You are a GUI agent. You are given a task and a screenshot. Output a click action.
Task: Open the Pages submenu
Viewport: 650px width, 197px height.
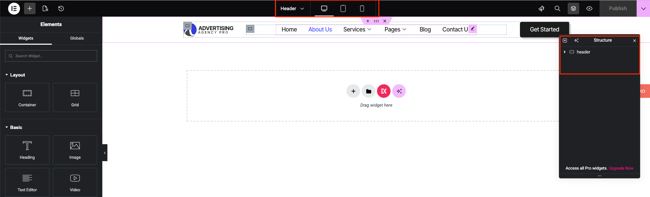(395, 29)
